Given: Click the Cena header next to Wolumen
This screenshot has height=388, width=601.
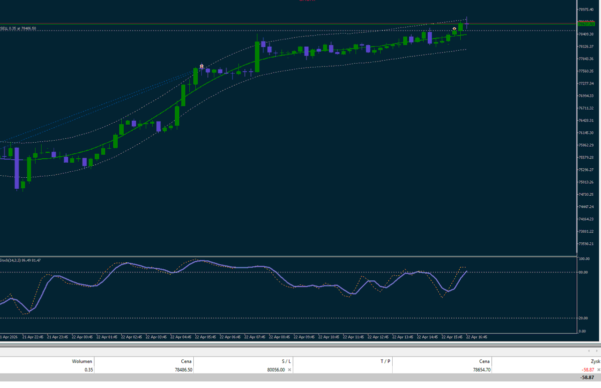Looking at the screenshot, I should (186, 361).
